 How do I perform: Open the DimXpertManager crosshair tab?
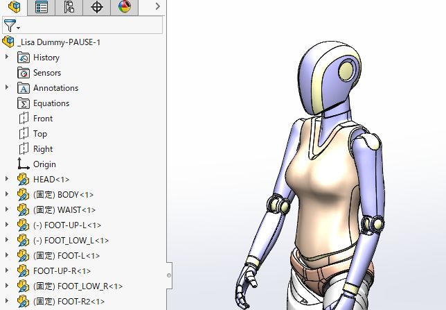pyautogui.click(x=97, y=7)
